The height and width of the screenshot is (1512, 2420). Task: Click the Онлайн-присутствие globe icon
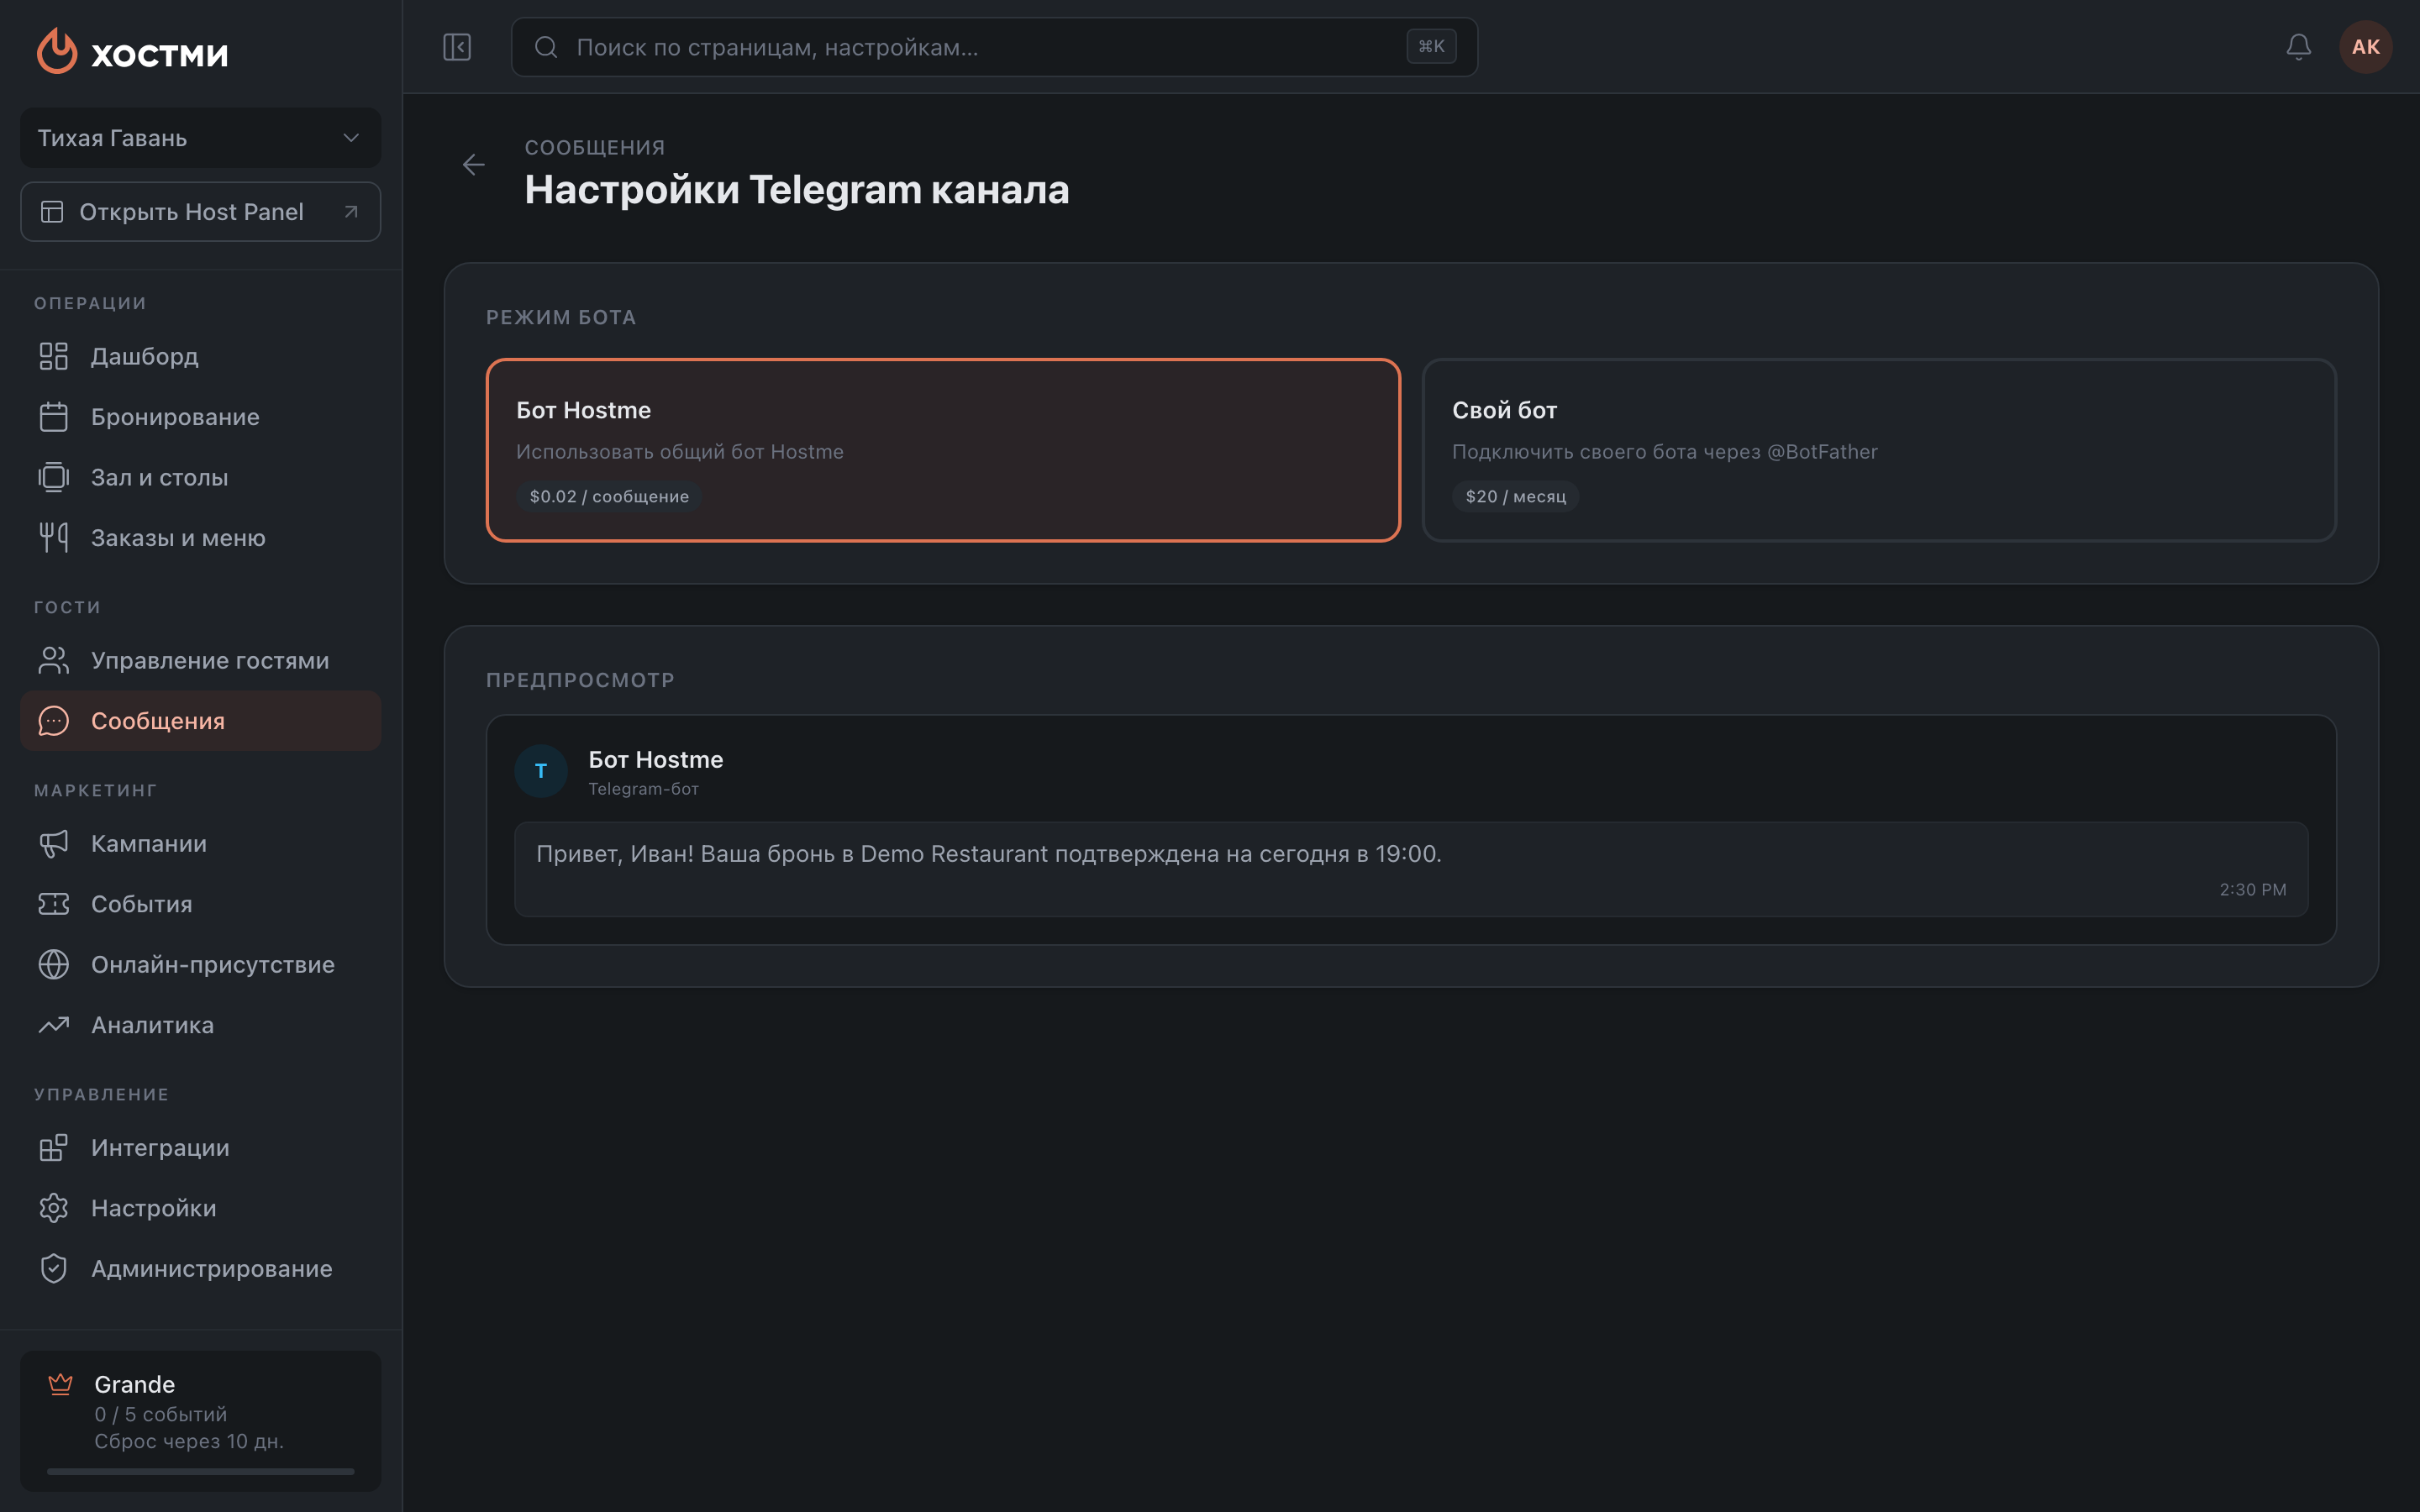54,964
